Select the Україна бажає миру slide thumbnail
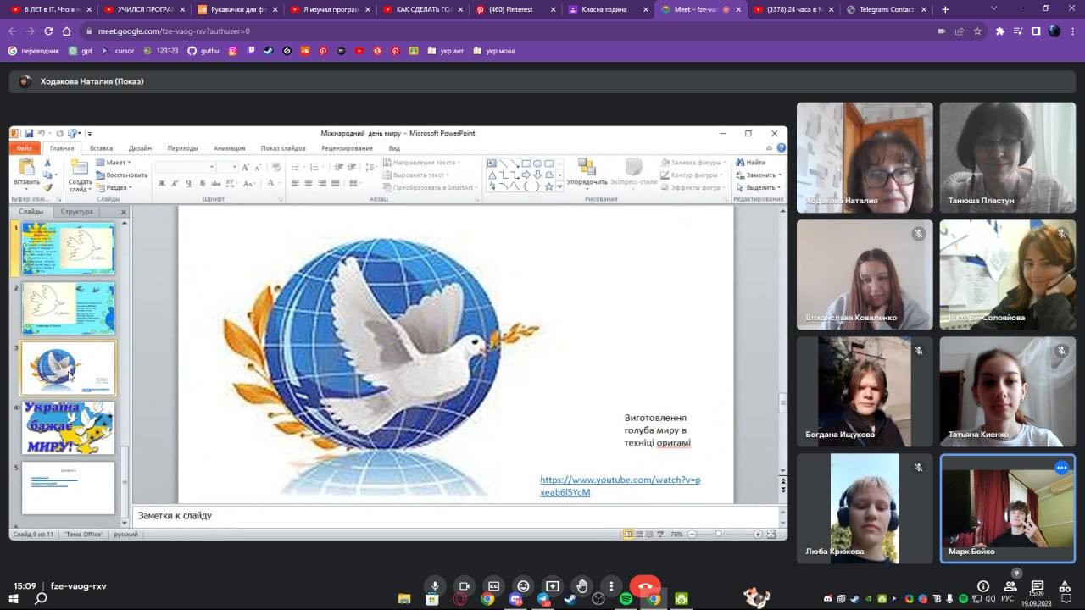 (x=68, y=428)
